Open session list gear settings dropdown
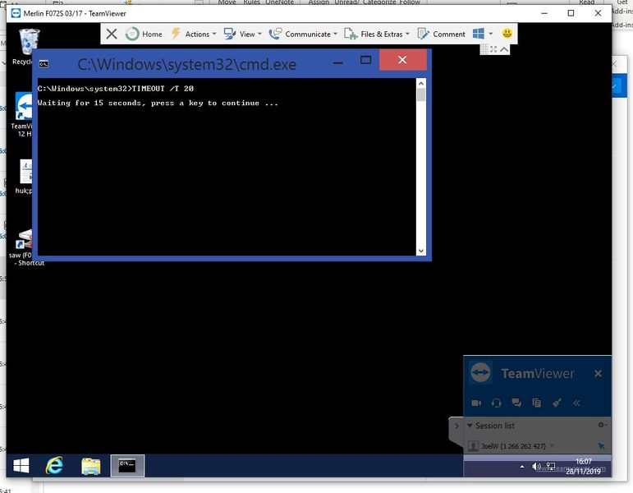Screen dimensions: 633x493 602,425
